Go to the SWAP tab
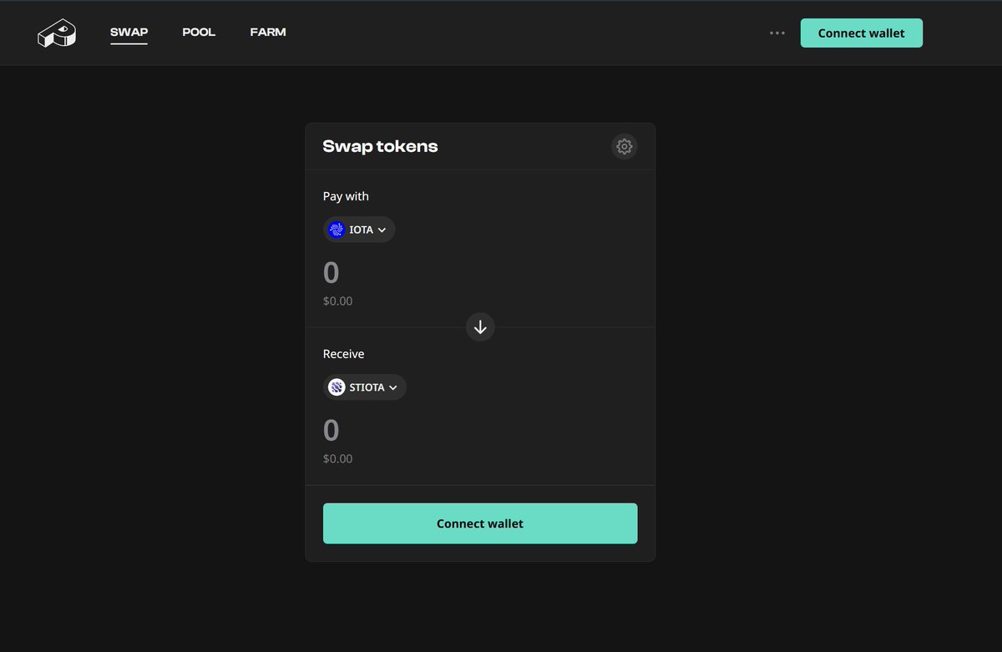Image resolution: width=1002 pixels, height=652 pixels. 129,33
